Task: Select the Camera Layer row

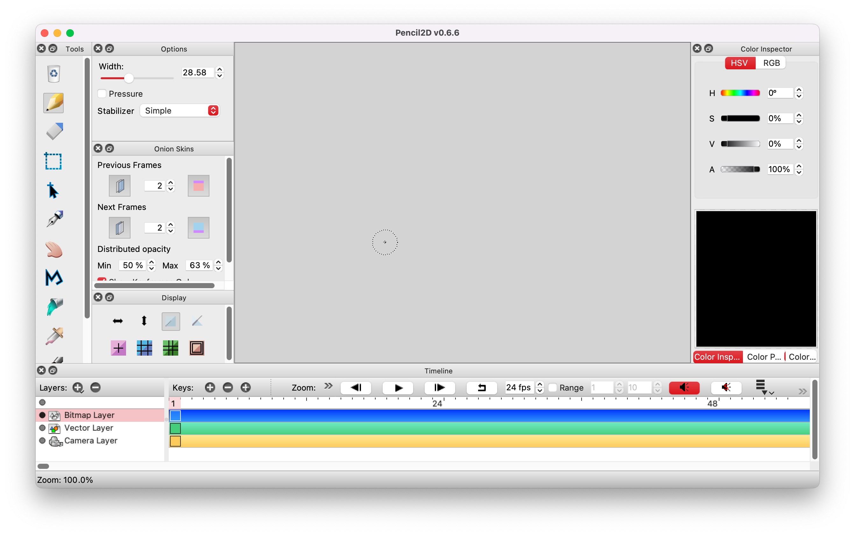Action: (100, 441)
